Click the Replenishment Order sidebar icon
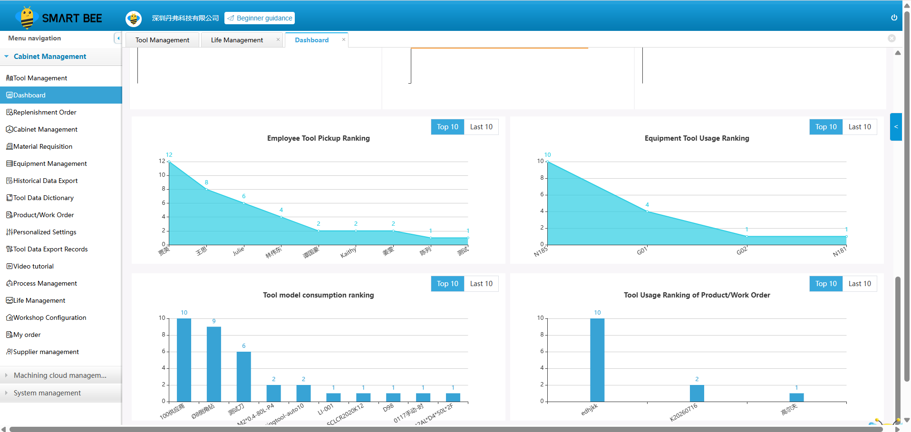 click(10, 112)
